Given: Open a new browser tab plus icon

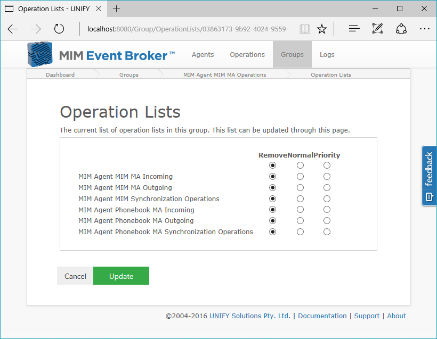Looking at the screenshot, I should point(116,9).
